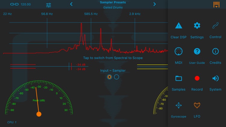Image resolution: width=226 pixels, height=127 pixels.
Task: Tap the Record text label
Action: (197, 89)
